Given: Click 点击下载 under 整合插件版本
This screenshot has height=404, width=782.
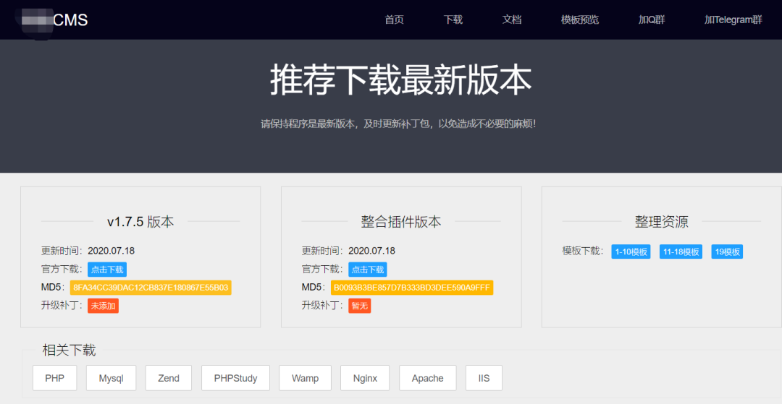Looking at the screenshot, I should click(368, 270).
